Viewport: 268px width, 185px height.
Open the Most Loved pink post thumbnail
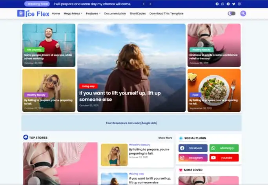(x=208, y=181)
